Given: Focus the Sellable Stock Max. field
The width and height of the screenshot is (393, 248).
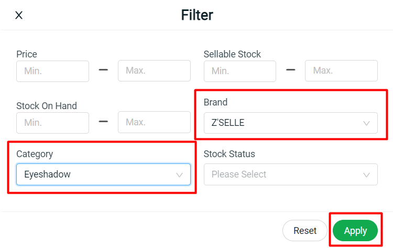Looking at the screenshot, I should [x=341, y=71].
